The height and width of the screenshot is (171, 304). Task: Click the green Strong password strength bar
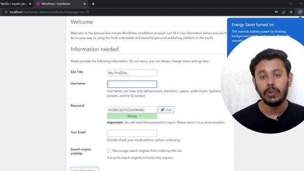pyautogui.click(x=132, y=116)
